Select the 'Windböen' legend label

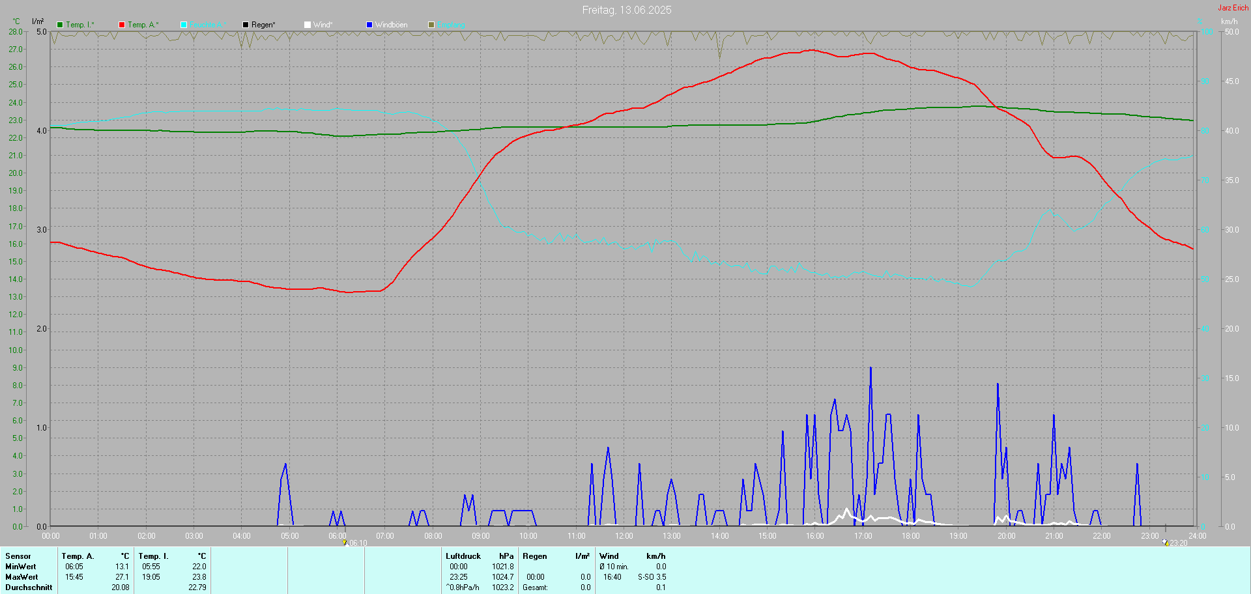392,25
